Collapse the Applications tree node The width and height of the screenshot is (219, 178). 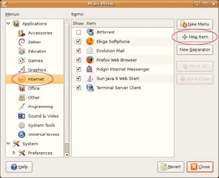[8, 24]
